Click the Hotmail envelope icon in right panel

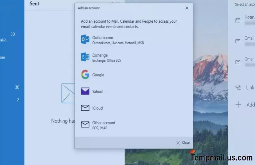(x=238, y=20)
